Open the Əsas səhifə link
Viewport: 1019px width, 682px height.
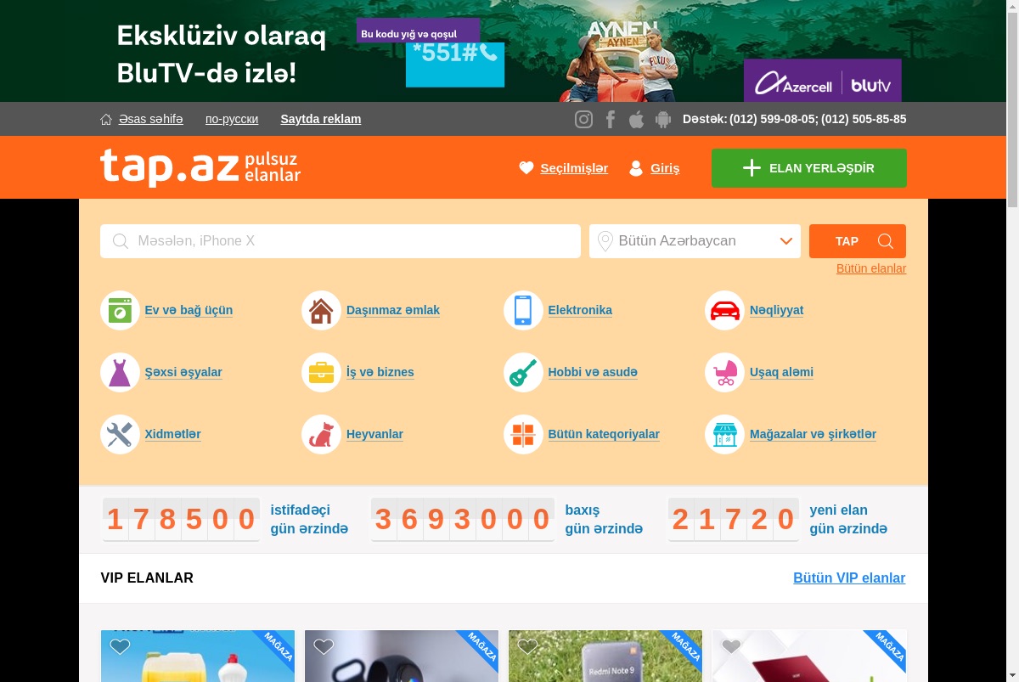click(151, 119)
